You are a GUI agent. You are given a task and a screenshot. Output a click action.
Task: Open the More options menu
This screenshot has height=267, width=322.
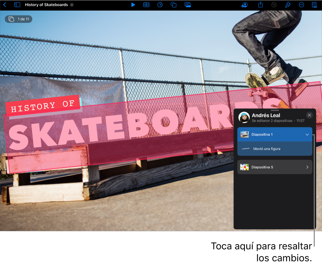point(301,5)
